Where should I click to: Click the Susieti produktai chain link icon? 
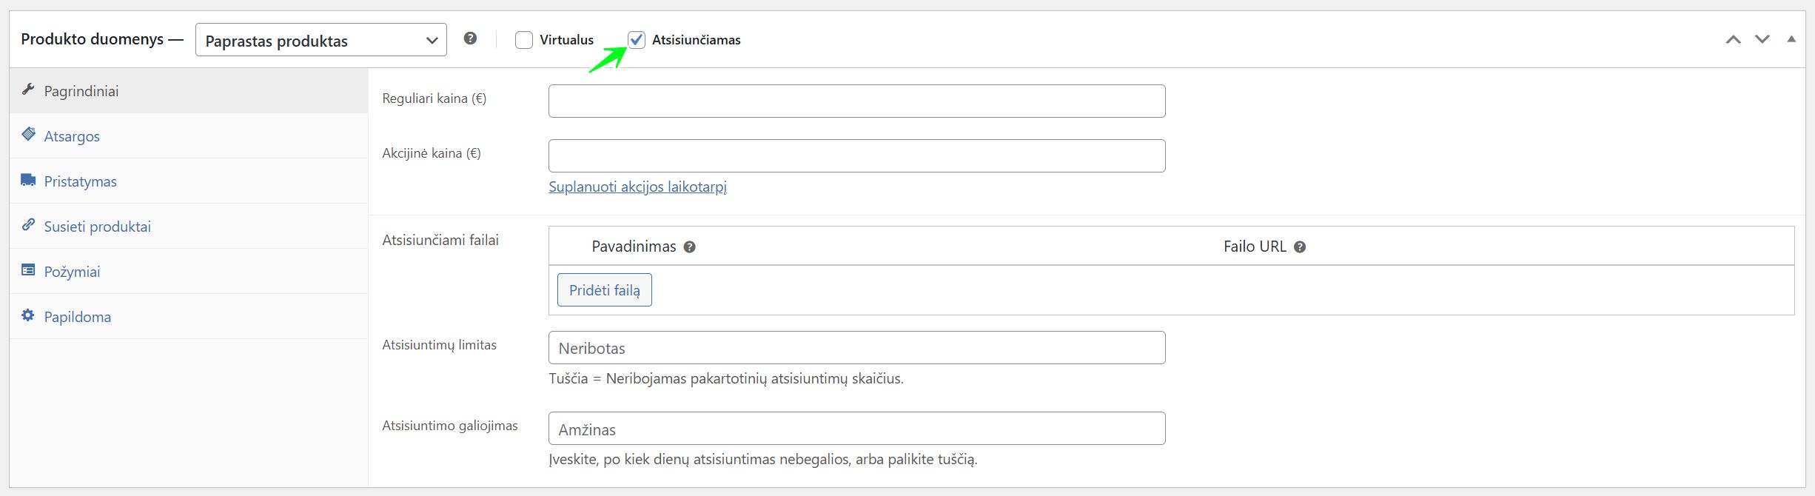(28, 225)
